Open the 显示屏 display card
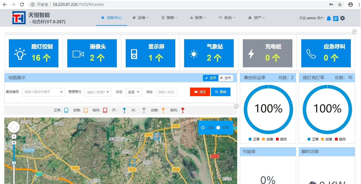 (x=150, y=53)
